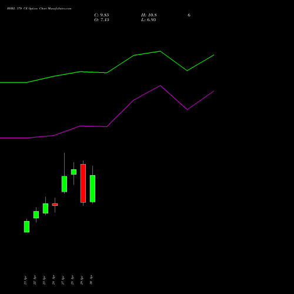
Task: Click the 29 Apr date label
Action: coord(82,280)
